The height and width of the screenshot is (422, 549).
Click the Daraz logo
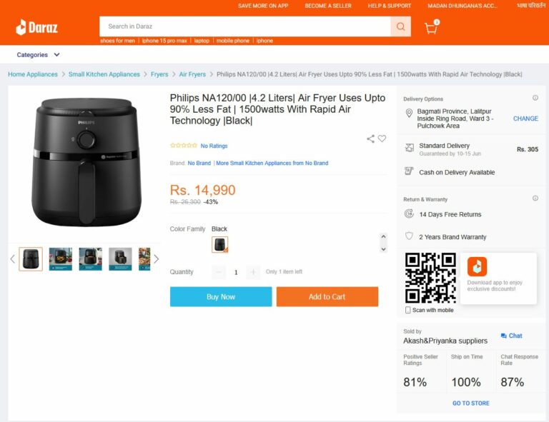[x=36, y=28]
